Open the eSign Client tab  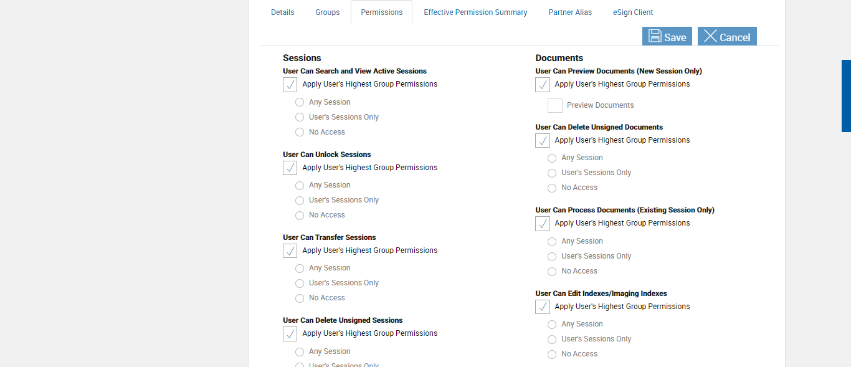point(633,12)
